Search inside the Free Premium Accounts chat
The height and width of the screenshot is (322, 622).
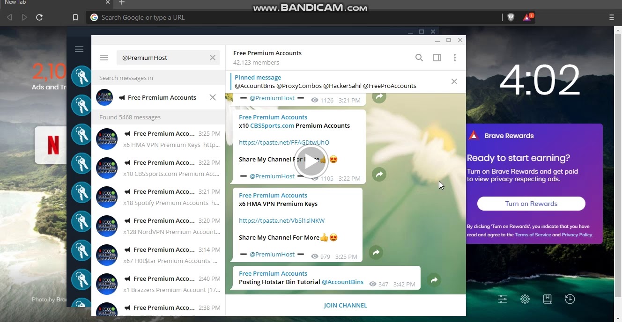(419, 58)
